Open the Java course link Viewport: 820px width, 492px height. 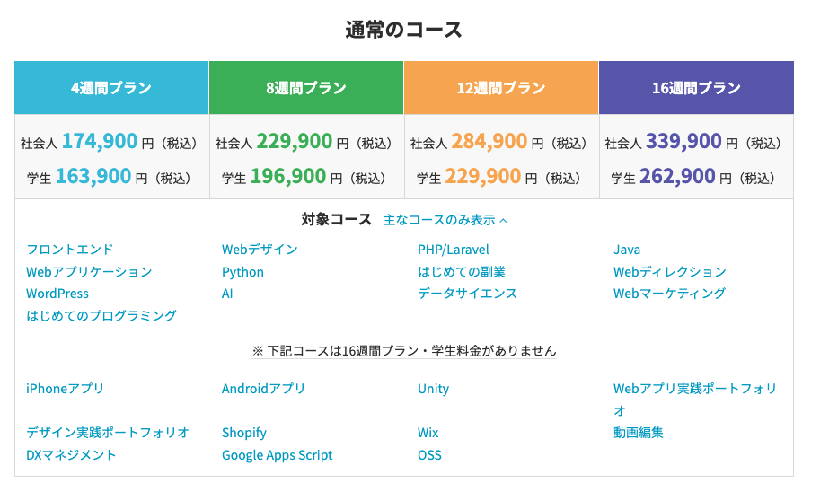click(x=627, y=250)
